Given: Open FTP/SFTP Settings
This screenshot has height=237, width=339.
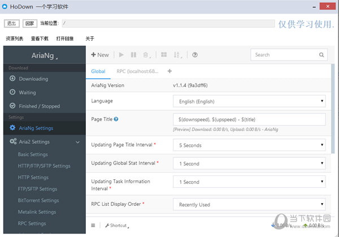Looking at the screenshot, I should tap(37, 189).
